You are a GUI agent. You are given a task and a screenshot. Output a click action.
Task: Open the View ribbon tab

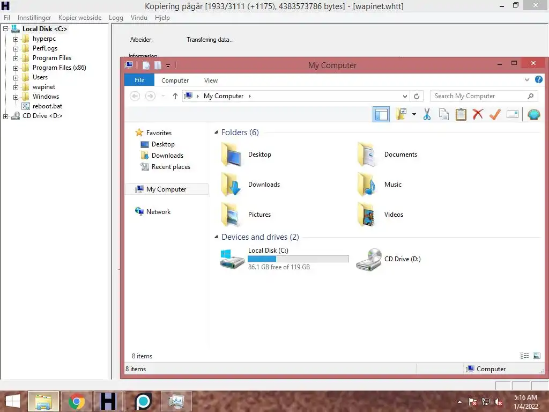click(211, 80)
